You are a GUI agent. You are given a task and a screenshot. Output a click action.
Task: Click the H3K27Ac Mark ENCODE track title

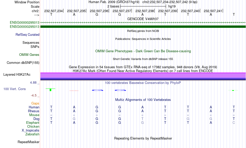tap(143, 71)
